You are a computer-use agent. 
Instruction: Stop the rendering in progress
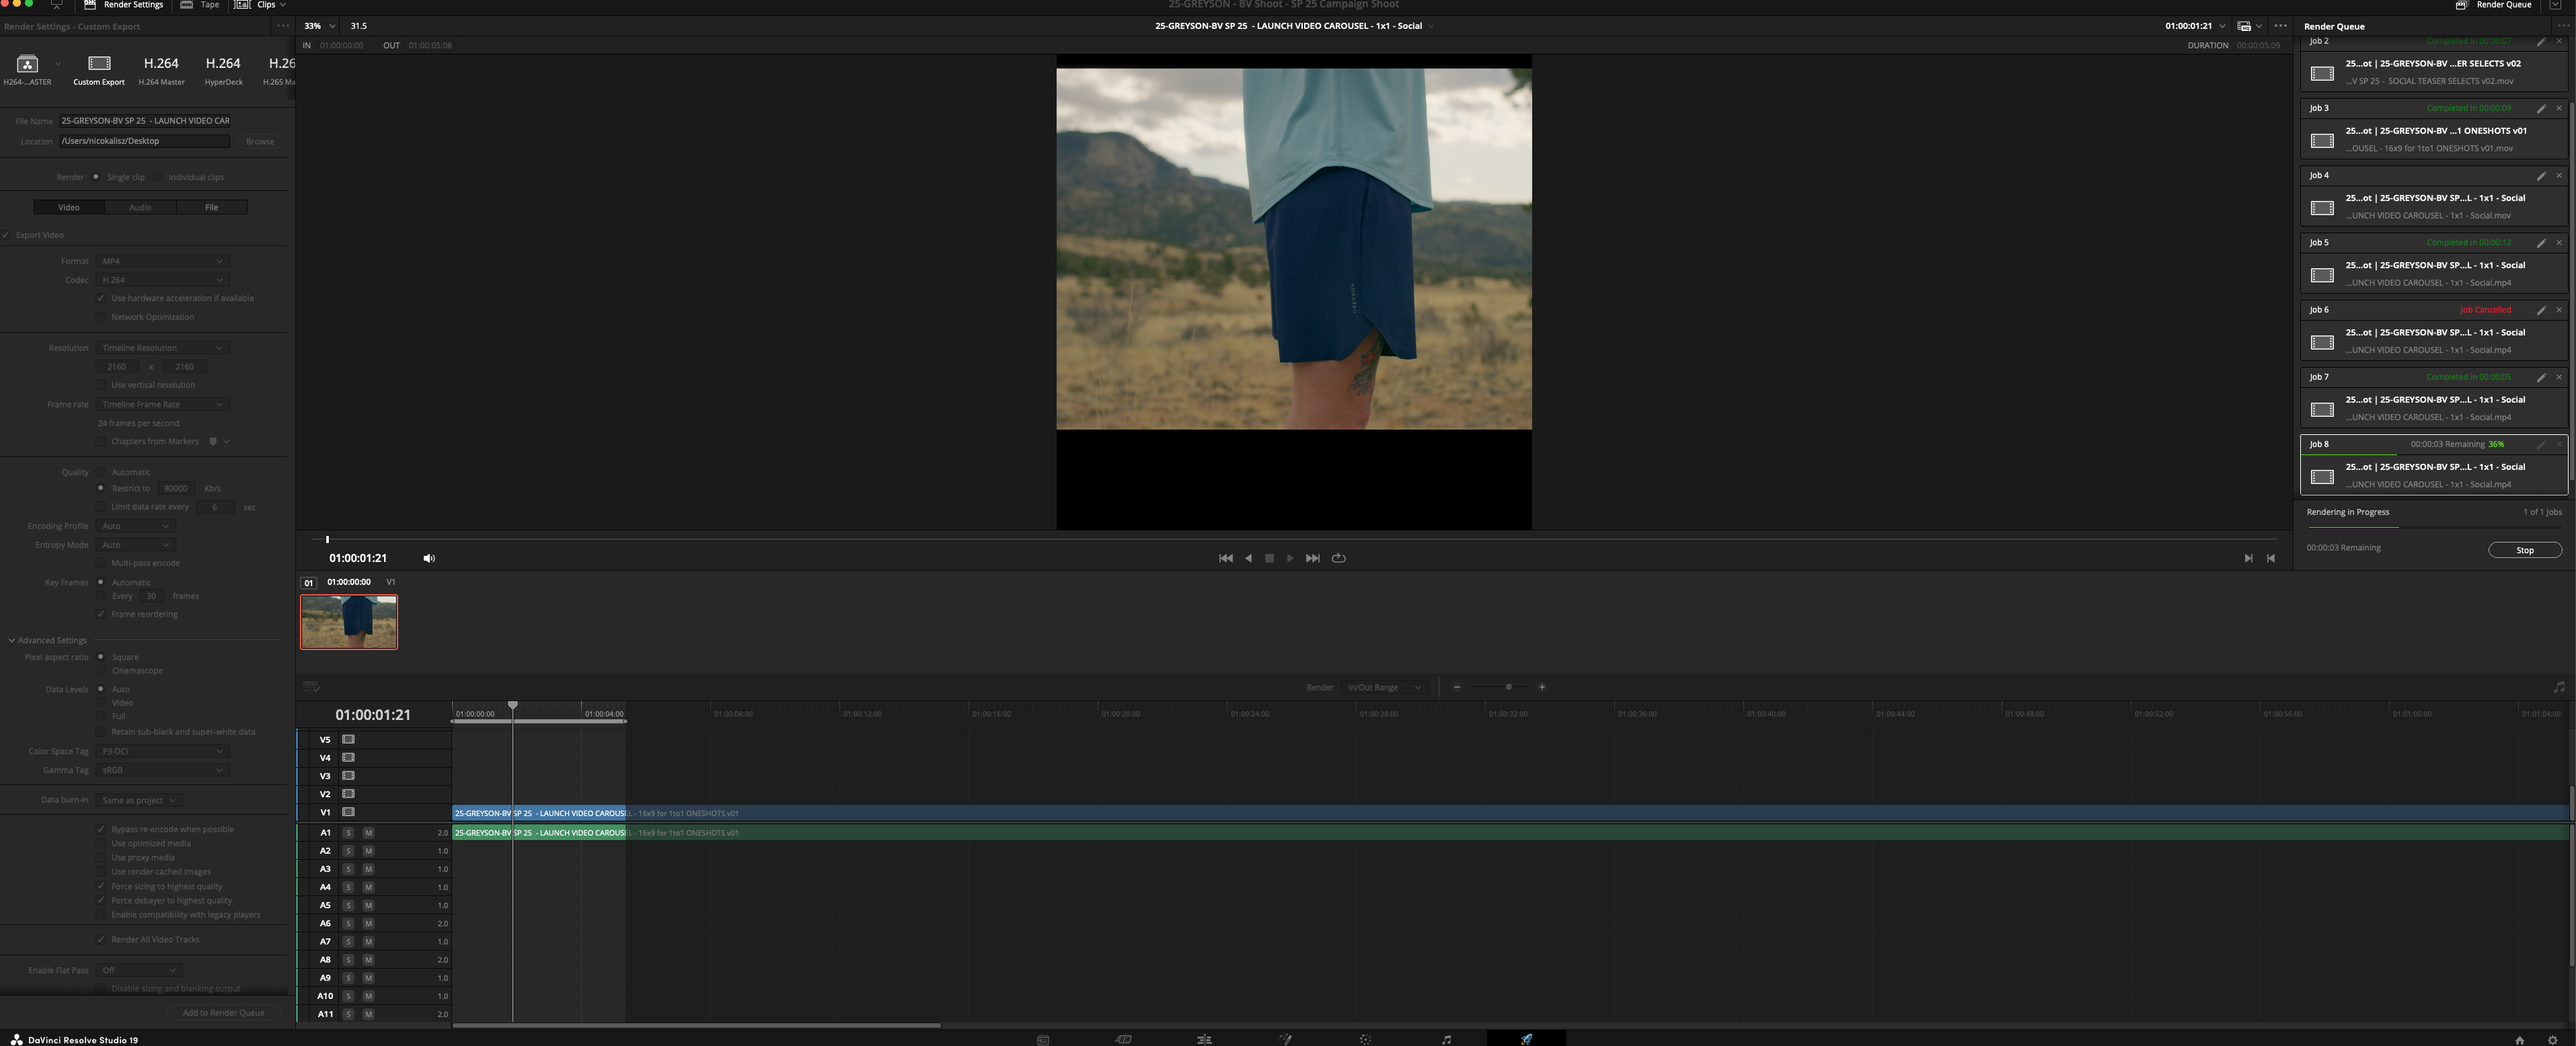(2524, 551)
